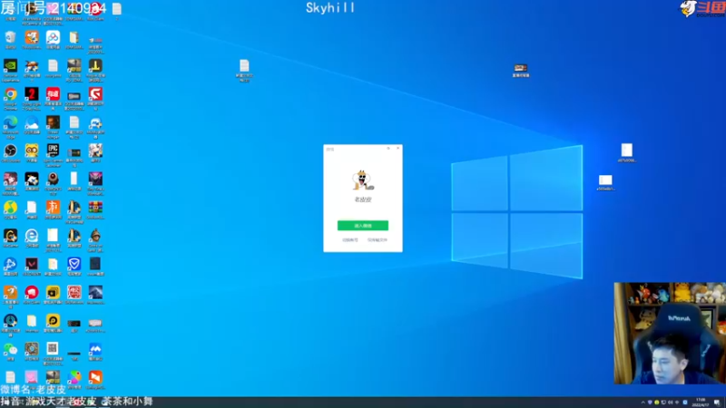Screen dimensions: 726x408
Task: Open the taskbar date and time clock
Action: (x=700, y=403)
